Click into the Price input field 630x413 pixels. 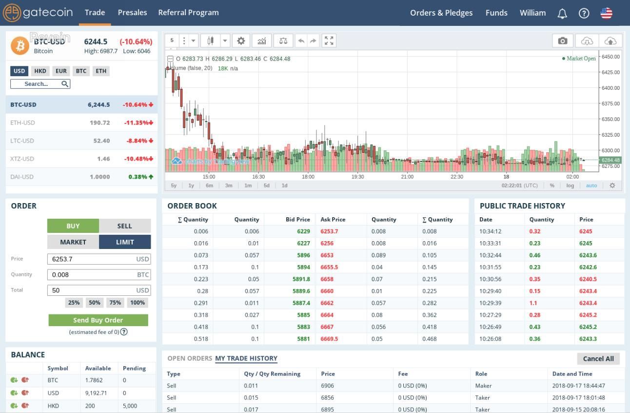click(x=99, y=259)
